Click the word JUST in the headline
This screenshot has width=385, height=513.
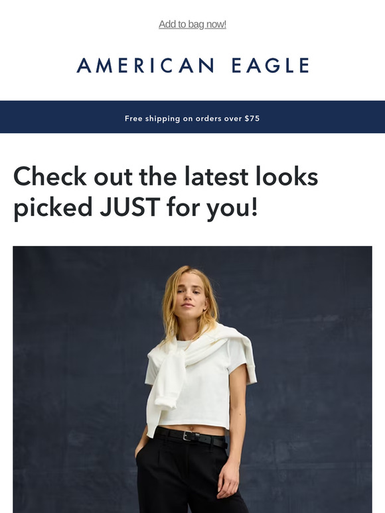129,207
